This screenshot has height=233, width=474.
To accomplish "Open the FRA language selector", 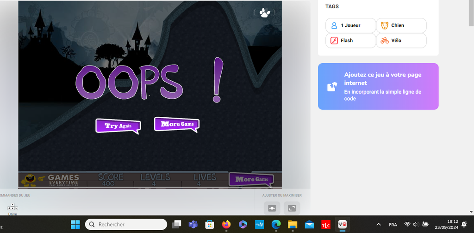I will (393, 224).
